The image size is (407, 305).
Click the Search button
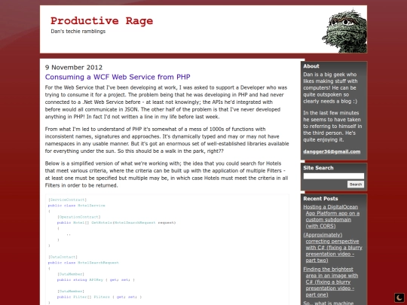(x=356, y=185)
